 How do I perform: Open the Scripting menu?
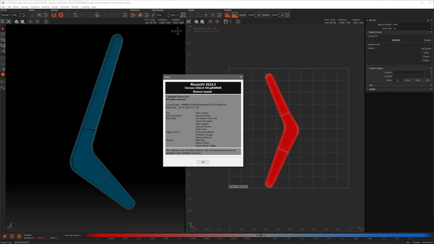(85, 7)
